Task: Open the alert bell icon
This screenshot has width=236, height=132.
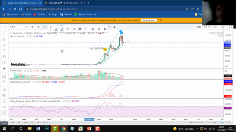Action: pos(115,27)
